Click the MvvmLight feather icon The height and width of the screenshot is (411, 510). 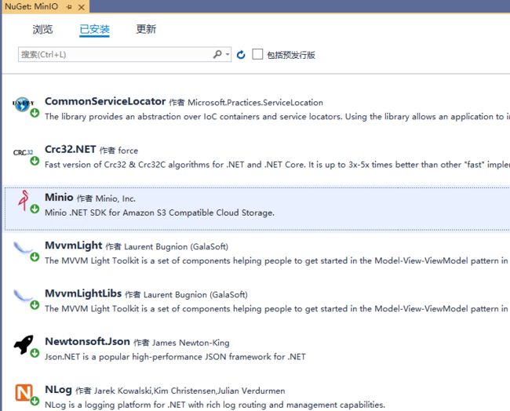coord(22,247)
